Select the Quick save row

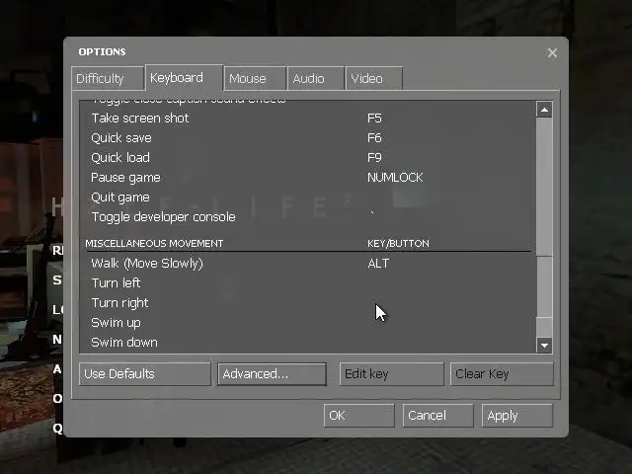308,138
